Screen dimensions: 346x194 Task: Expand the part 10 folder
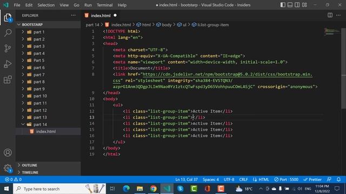pos(48,96)
